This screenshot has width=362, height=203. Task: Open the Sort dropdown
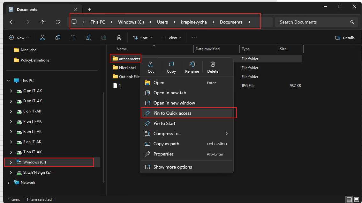(x=142, y=38)
